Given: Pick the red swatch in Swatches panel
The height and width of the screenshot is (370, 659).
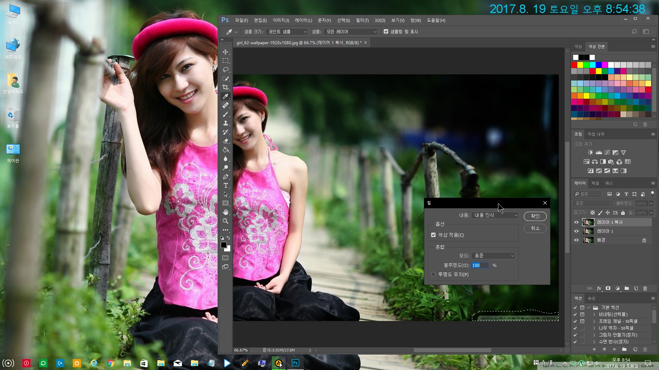Looking at the screenshot, I should (x=574, y=65).
